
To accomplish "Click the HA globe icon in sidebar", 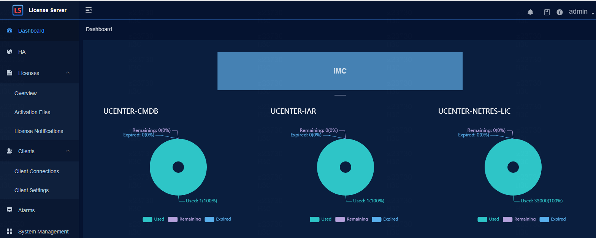I will coord(10,52).
